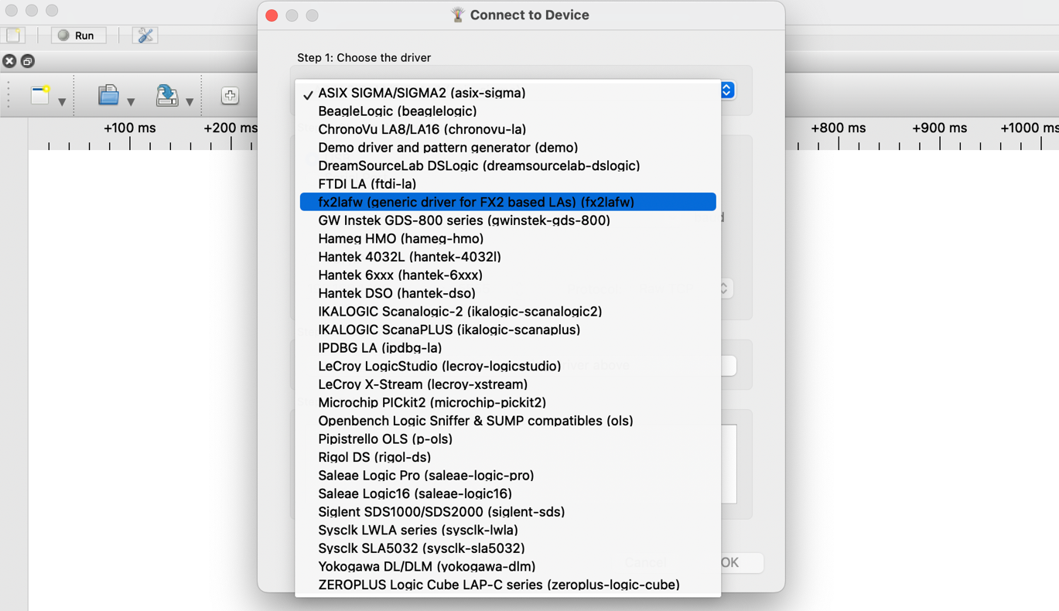Select Saleae Logic16 driver
Viewport: 1059px width, 611px height.
(x=507, y=493)
